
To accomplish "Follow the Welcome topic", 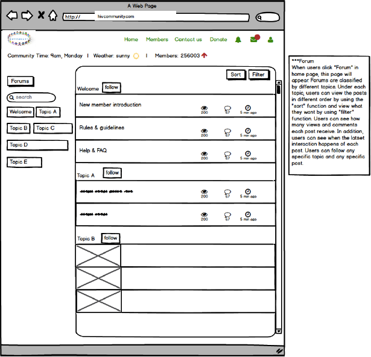I will tap(111, 88).
